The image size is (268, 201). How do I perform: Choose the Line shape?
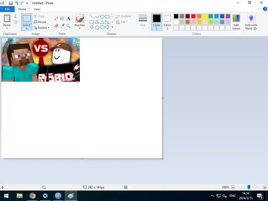click(x=92, y=17)
